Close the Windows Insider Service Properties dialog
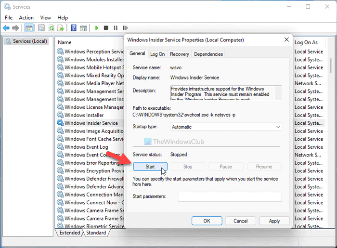337x248 pixels. [286, 39]
